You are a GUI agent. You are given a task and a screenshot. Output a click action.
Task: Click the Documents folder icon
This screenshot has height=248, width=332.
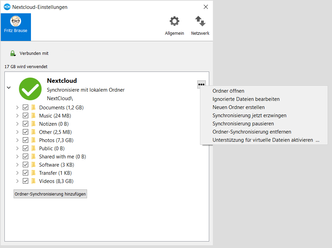(33, 107)
